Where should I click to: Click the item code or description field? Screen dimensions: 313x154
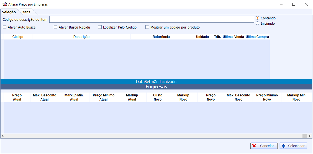click(152, 19)
